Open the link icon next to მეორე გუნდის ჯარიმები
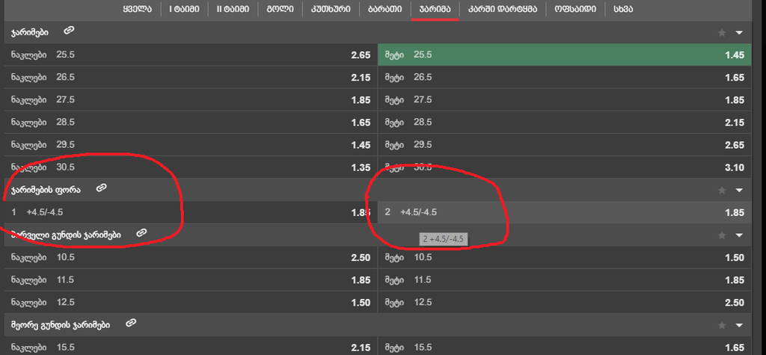 pyautogui.click(x=130, y=323)
